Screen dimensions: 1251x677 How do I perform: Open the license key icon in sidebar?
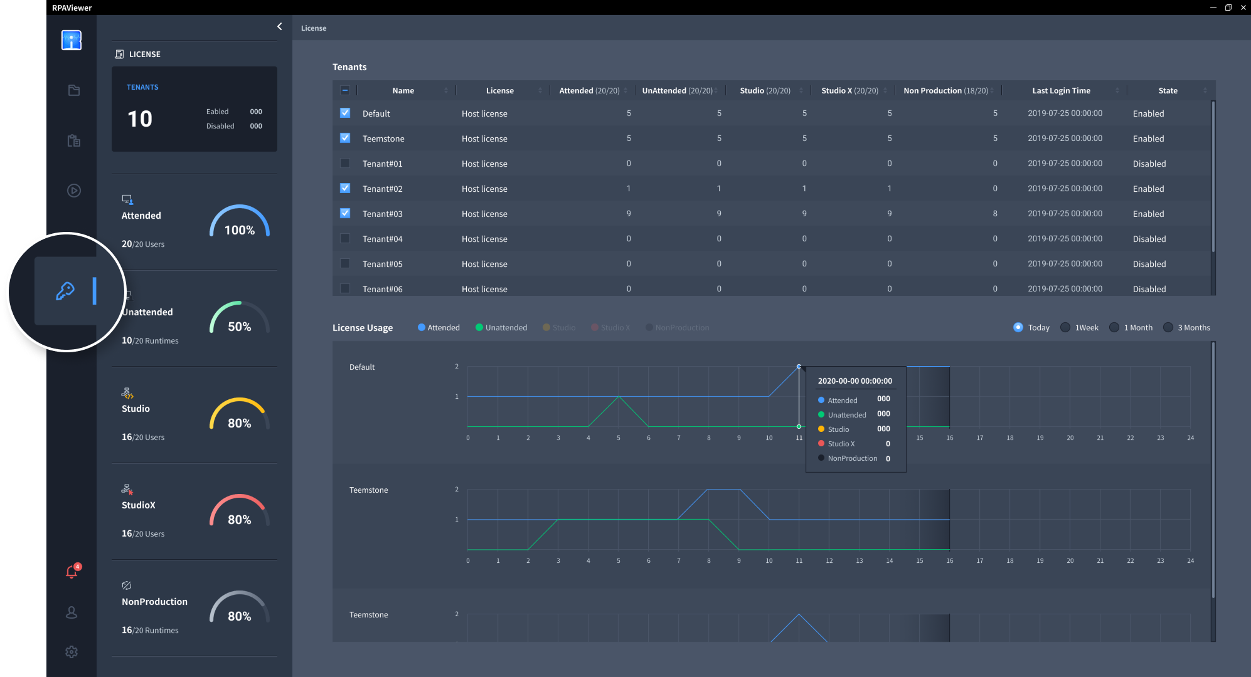pos(65,291)
